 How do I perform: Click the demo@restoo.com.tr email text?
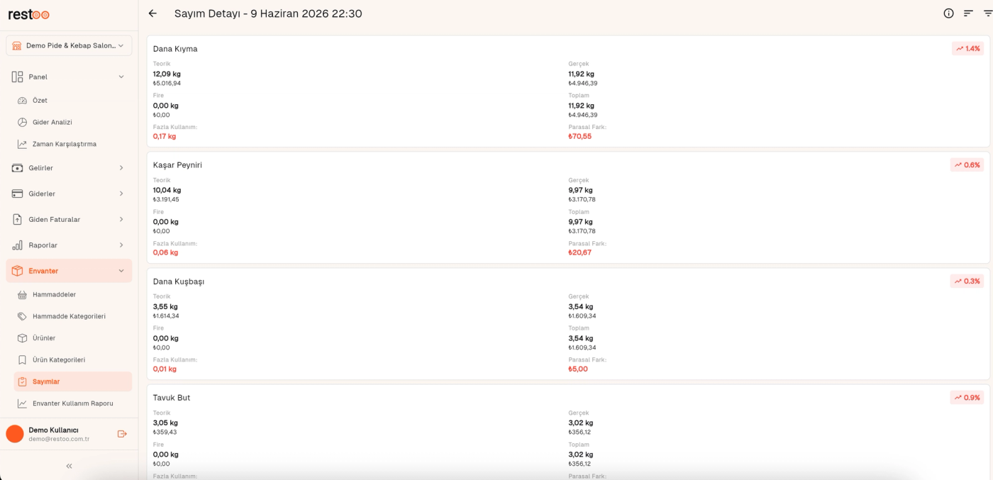(59, 439)
